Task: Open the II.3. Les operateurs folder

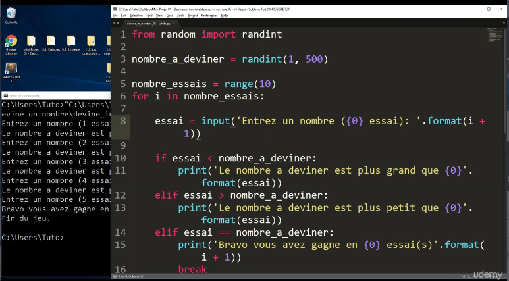Action: [90, 43]
